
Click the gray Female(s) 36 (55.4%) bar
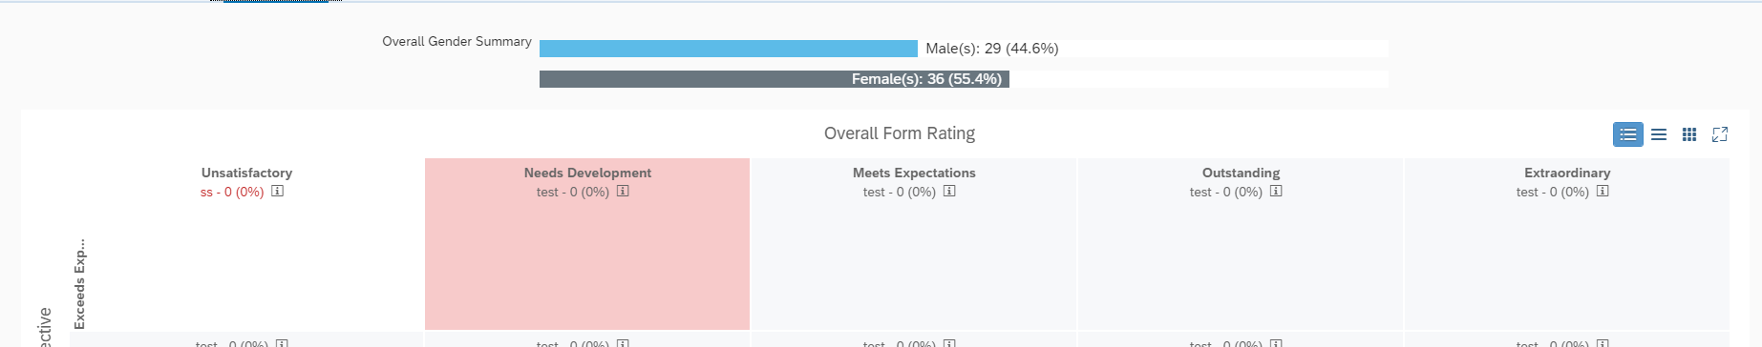[x=775, y=79]
